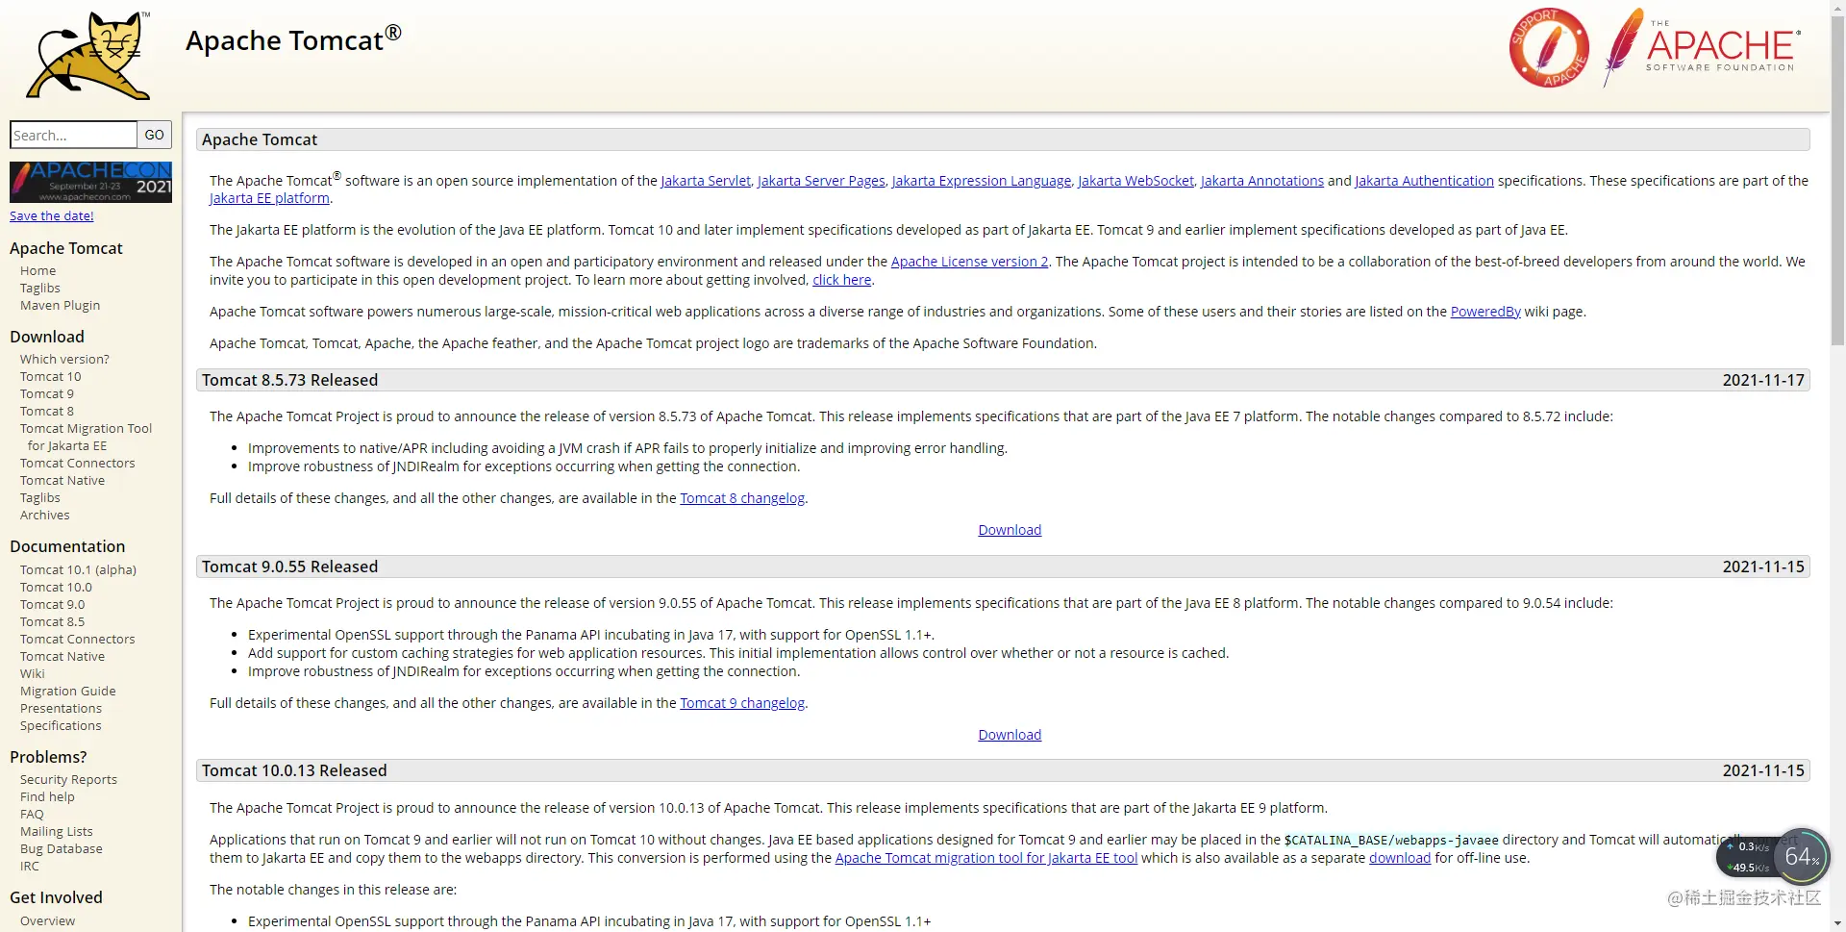Open the Save the date! link
Screen dimensions: 1846x932
click(52, 216)
